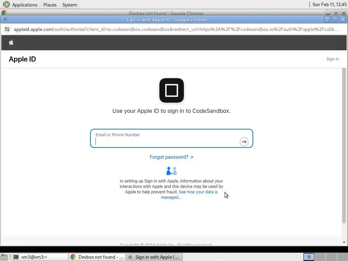The image size is (348, 261).
Task: Open the Places menu
Action: (50, 5)
